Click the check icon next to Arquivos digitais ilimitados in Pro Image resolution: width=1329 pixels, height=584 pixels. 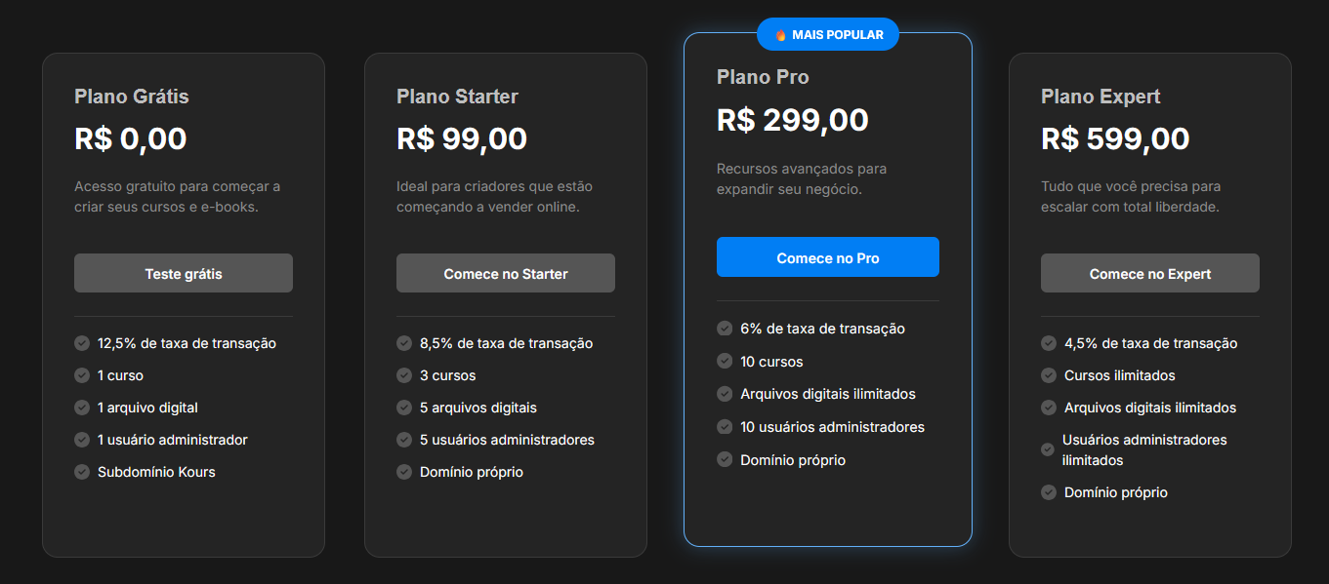point(725,394)
